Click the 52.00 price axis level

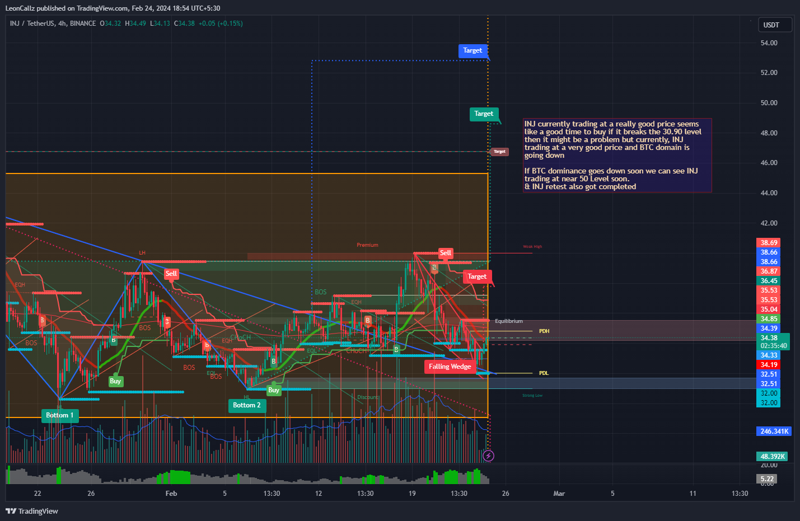tap(769, 73)
